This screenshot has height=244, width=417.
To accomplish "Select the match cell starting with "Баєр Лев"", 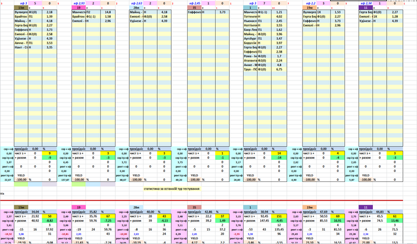I will pos(251,30).
